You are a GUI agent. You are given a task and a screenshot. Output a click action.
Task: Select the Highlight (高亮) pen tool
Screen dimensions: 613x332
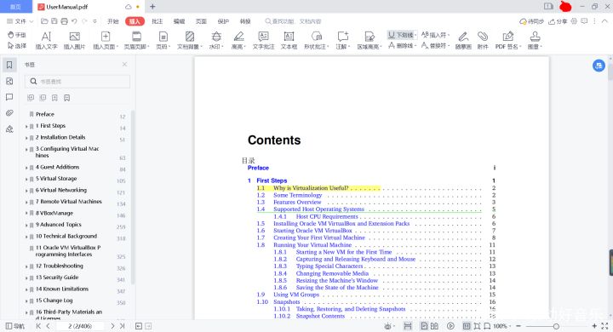[238, 40]
